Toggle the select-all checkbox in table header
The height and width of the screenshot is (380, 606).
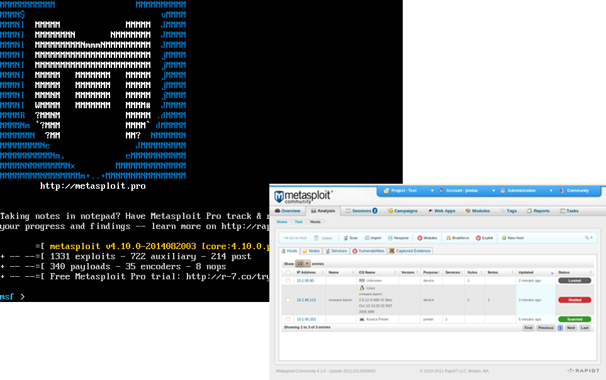click(288, 272)
